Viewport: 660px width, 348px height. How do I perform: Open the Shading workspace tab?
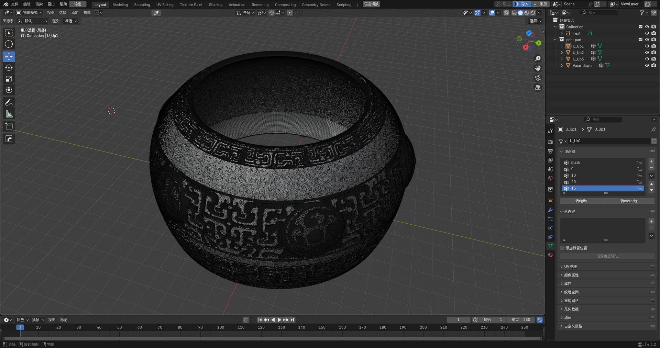[x=216, y=5]
